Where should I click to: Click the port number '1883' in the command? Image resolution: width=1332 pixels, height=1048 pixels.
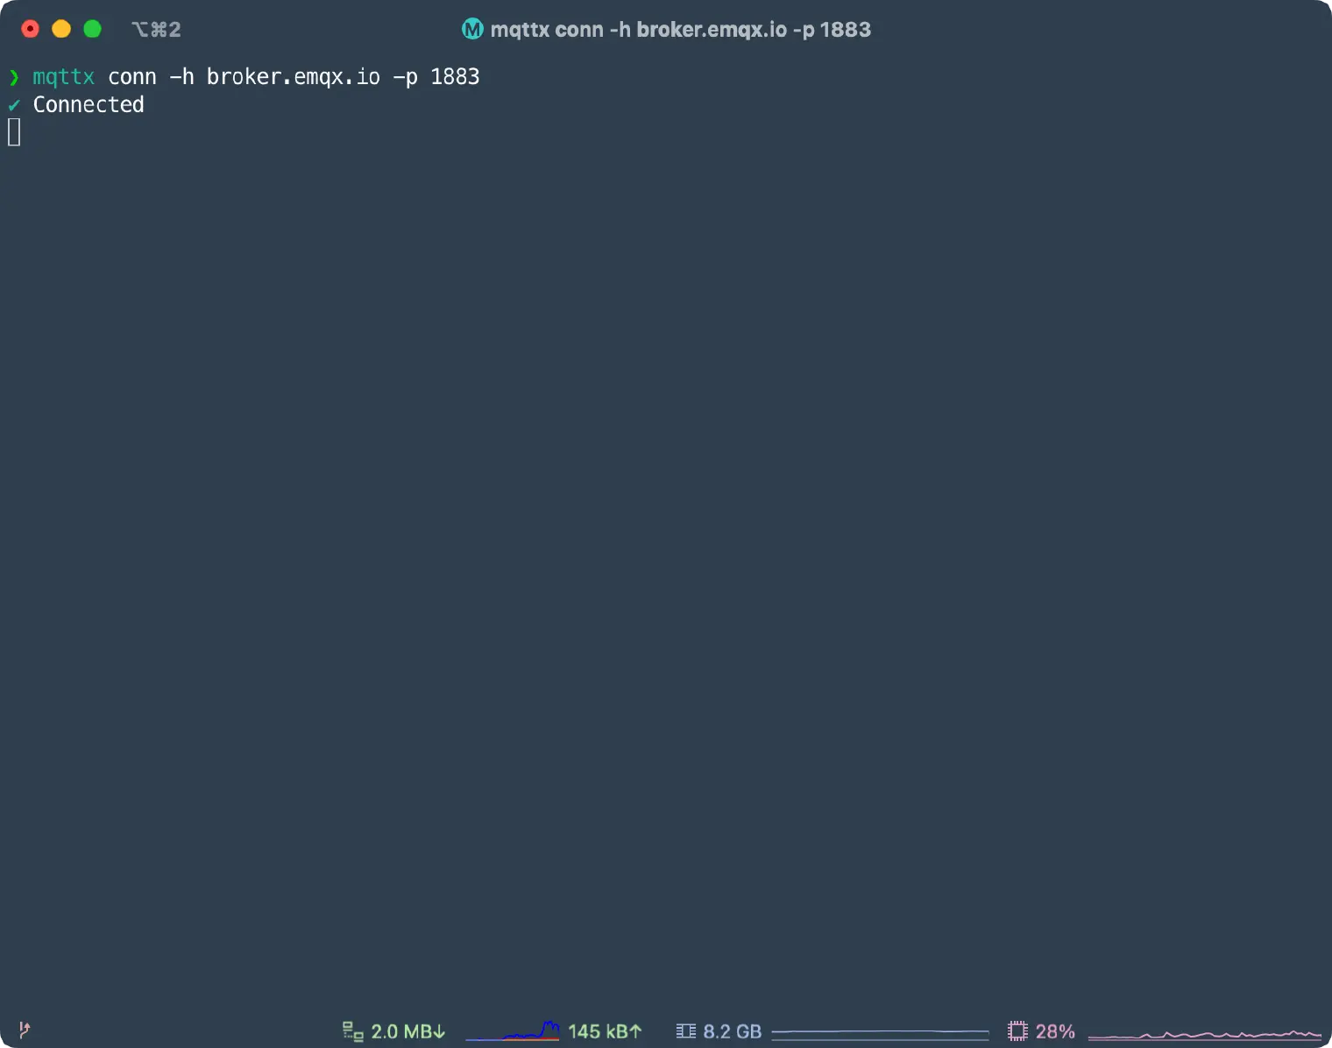[455, 77]
